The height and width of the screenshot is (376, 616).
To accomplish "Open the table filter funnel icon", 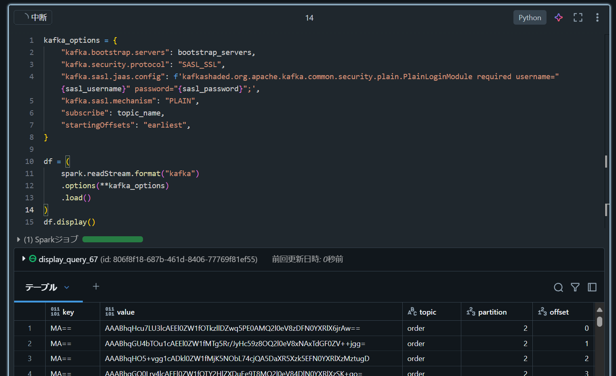I will (575, 287).
